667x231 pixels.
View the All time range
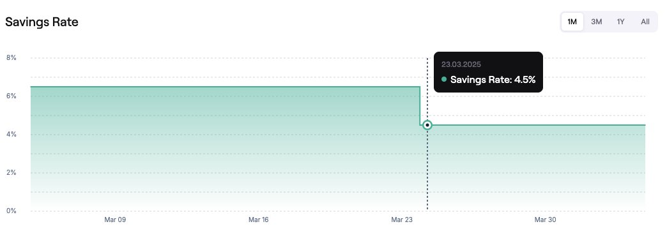point(645,22)
